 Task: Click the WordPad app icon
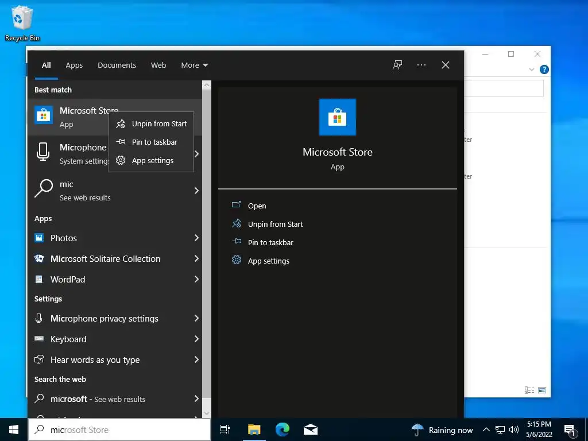(x=39, y=279)
